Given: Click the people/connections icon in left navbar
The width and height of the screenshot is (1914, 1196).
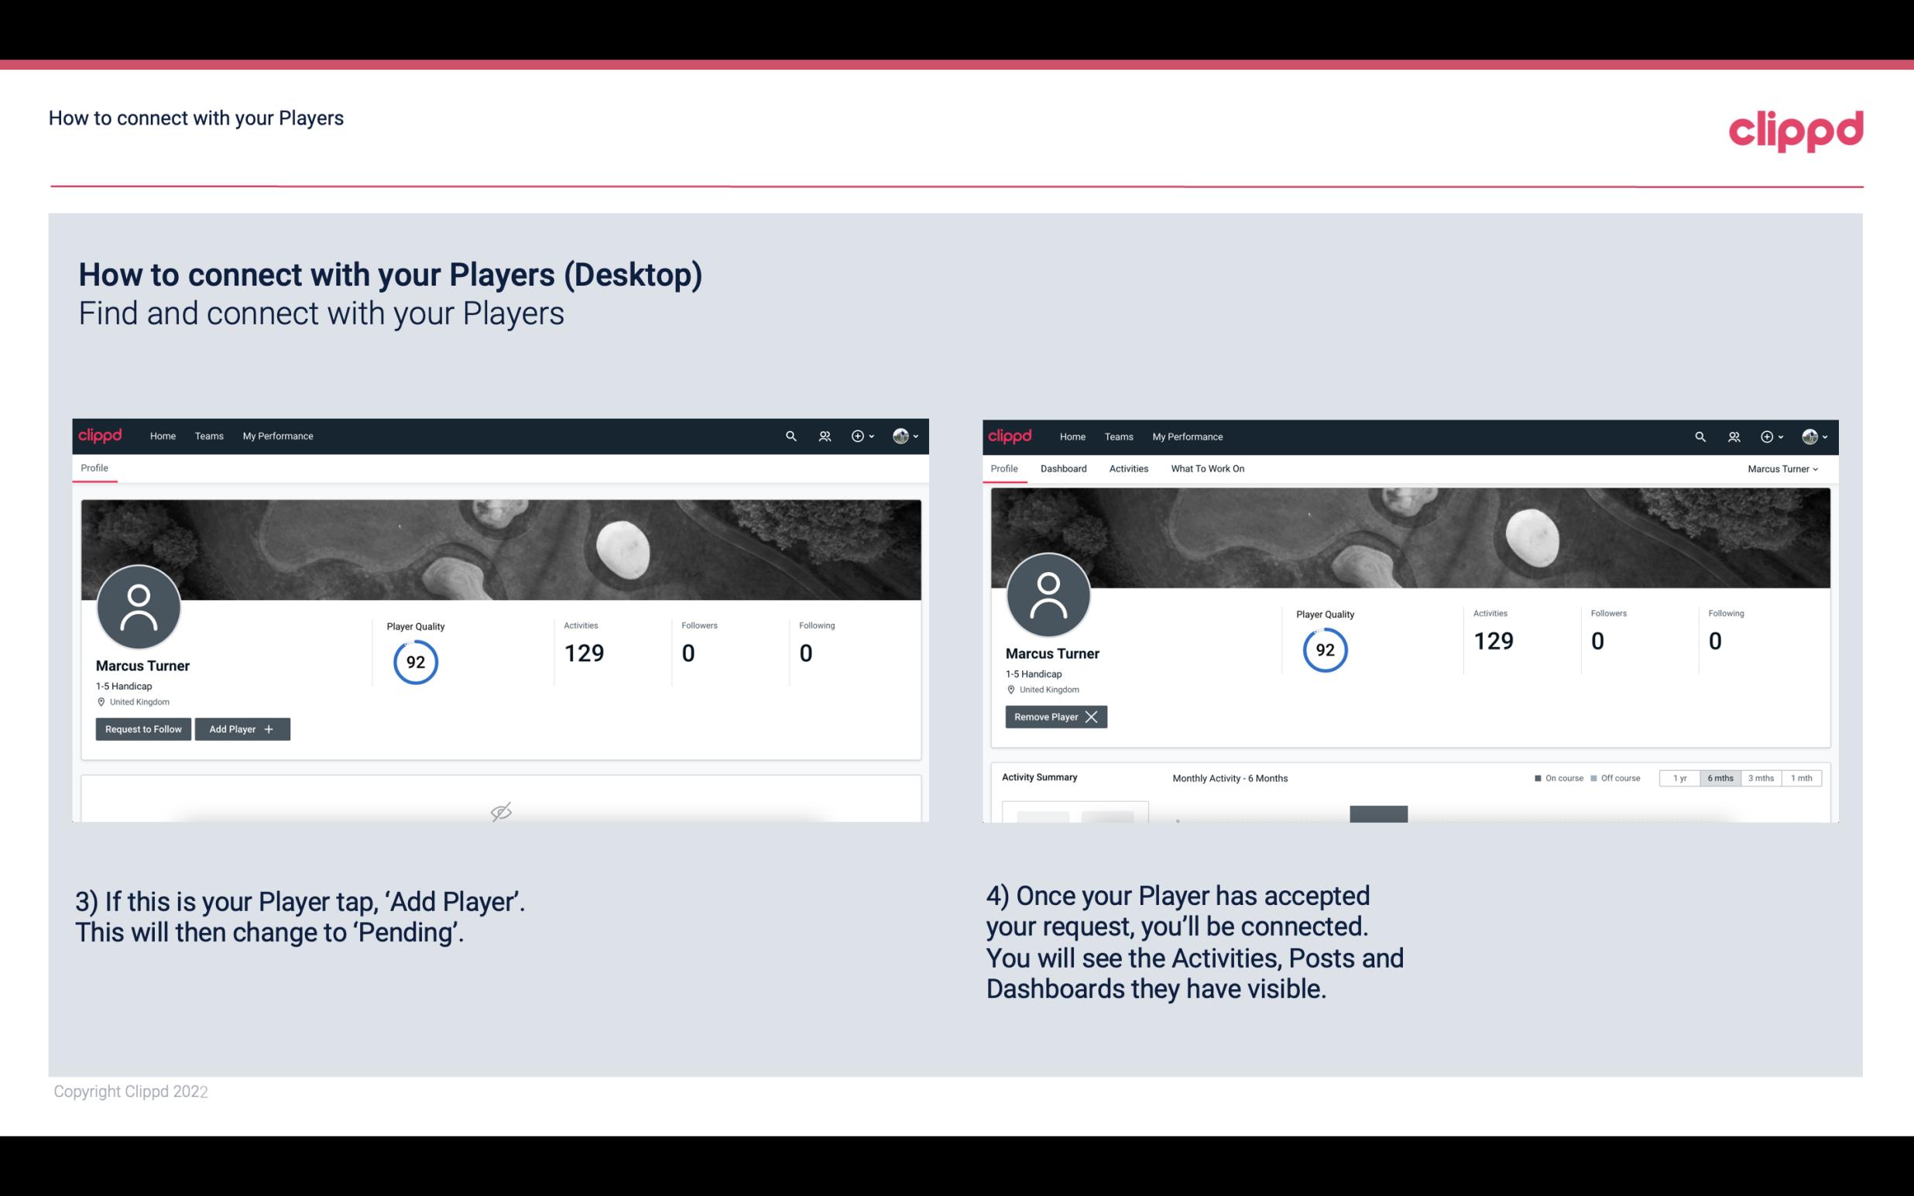Looking at the screenshot, I should click(822, 437).
